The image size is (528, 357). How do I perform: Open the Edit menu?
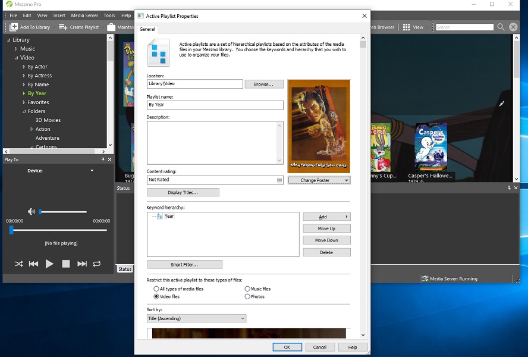point(27,15)
